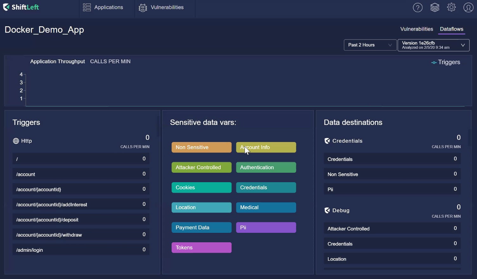Select Attacker Controlled row under Debug
Screen dimensions: 477x279
(x=392, y=228)
